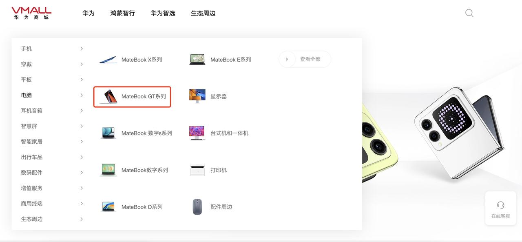Screen dimensions: 522x242
Task: Click the 打印机 printer image
Action: tap(197, 170)
